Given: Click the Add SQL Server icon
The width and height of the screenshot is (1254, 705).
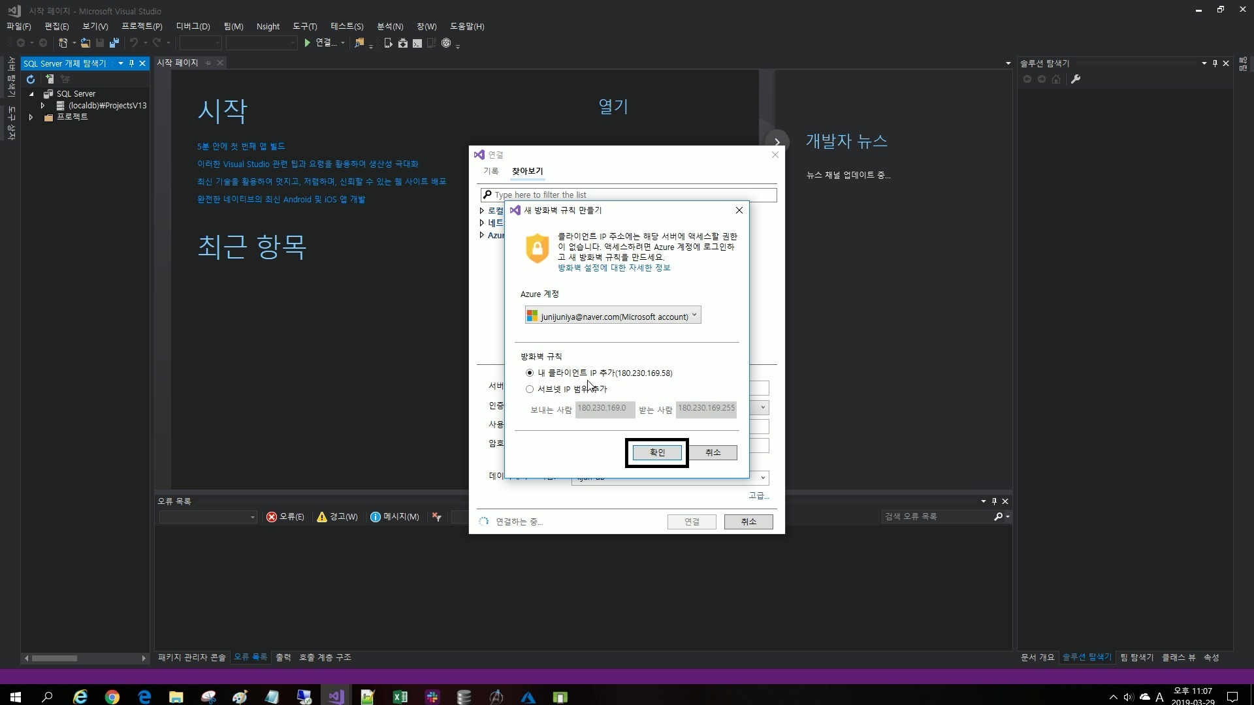Looking at the screenshot, I should click(x=50, y=79).
